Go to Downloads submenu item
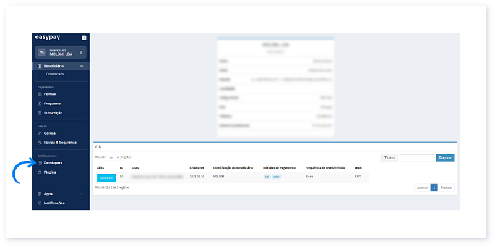This screenshot has height=247, width=495. tap(55, 74)
